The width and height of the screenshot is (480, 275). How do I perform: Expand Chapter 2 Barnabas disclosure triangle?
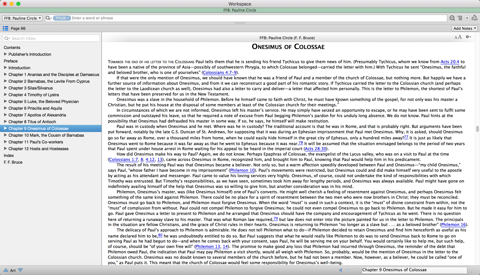pyautogui.click(x=5, y=81)
